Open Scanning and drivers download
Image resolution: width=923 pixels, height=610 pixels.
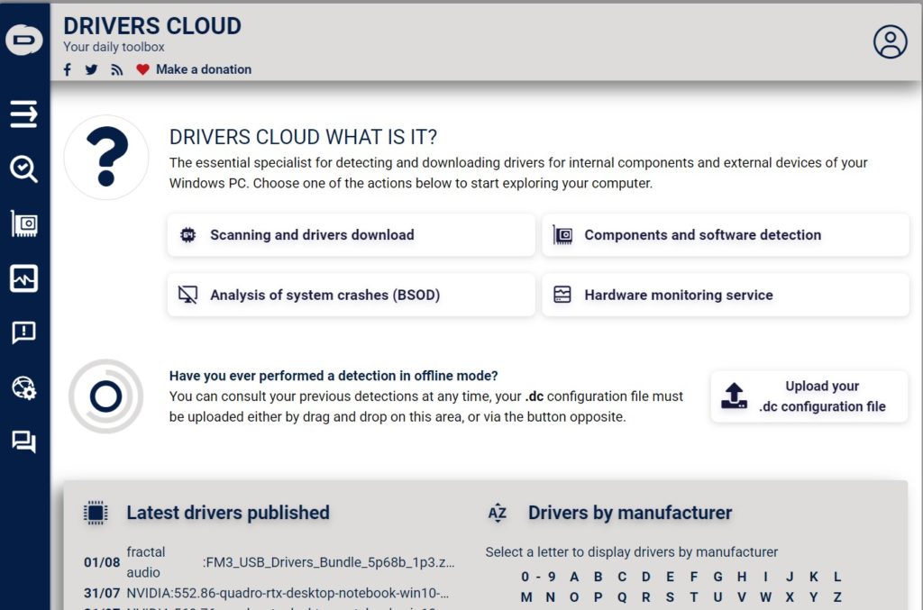pos(351,234)
